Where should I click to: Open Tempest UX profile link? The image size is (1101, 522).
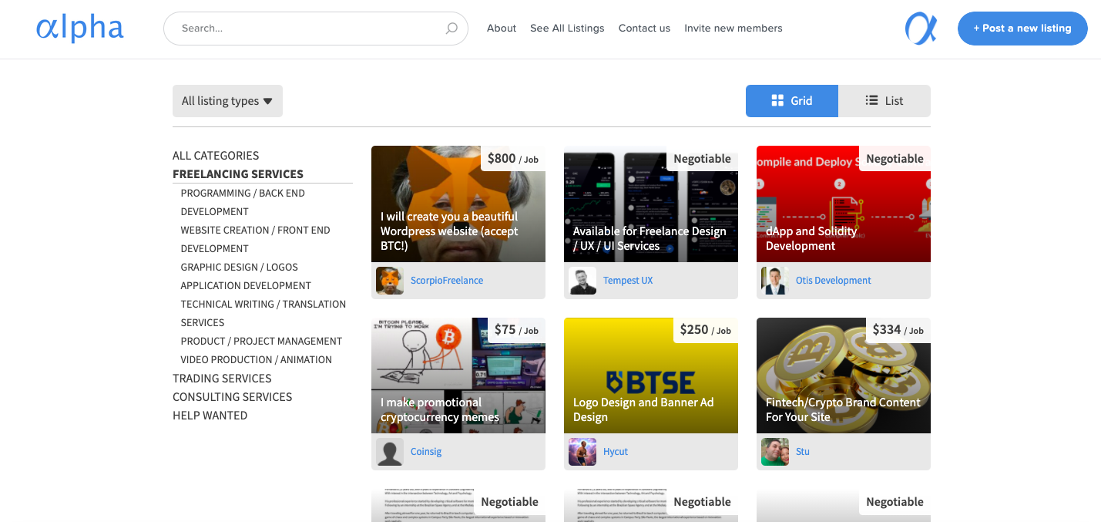pos(628,281)
